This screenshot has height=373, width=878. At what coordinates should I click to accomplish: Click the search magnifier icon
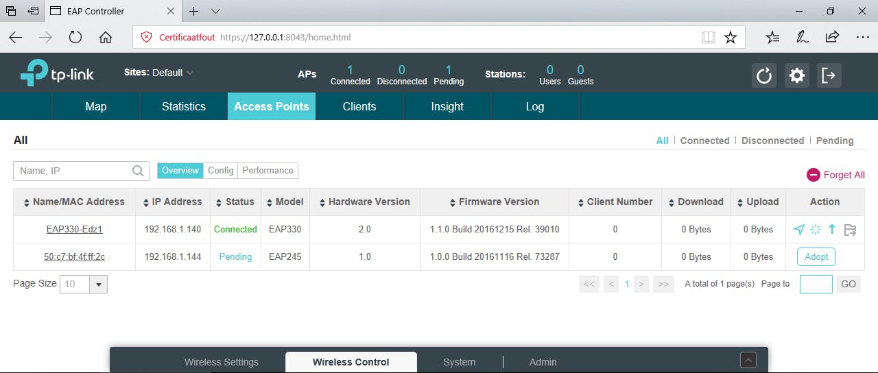pyautogui.click(x=139, y=171)
